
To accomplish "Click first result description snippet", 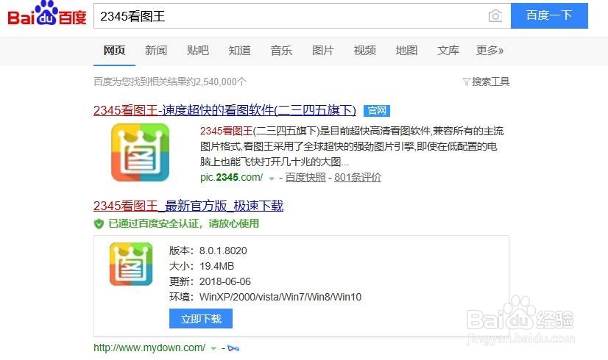I will click(x=352, y=146).
